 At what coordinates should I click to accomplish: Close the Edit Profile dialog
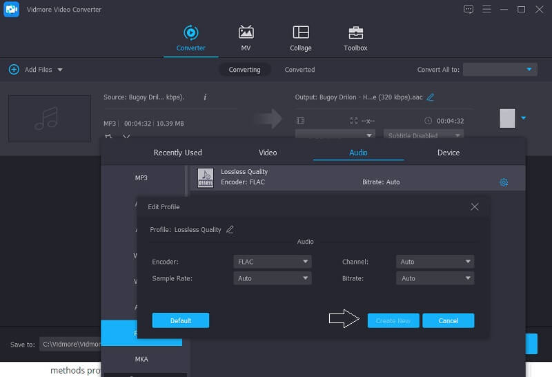475,206
